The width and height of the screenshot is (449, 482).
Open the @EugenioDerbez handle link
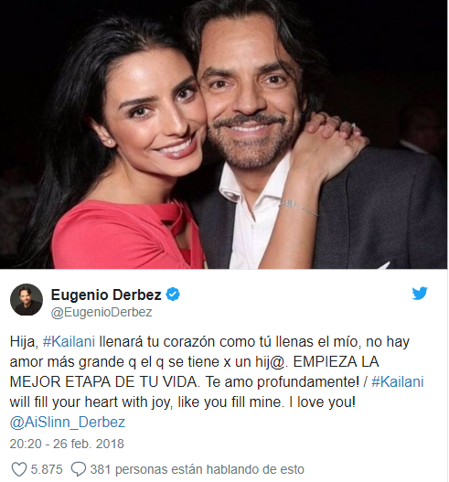(102, 312)
